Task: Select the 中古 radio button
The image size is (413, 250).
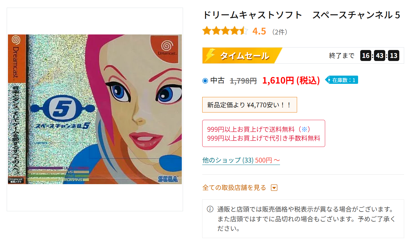Action: click(205, 81)
